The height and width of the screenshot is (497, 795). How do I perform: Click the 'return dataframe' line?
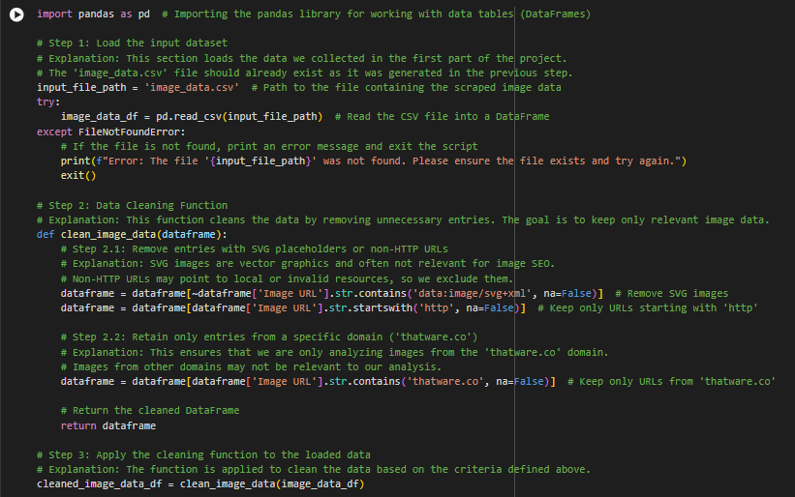click(x=108, y=426)
